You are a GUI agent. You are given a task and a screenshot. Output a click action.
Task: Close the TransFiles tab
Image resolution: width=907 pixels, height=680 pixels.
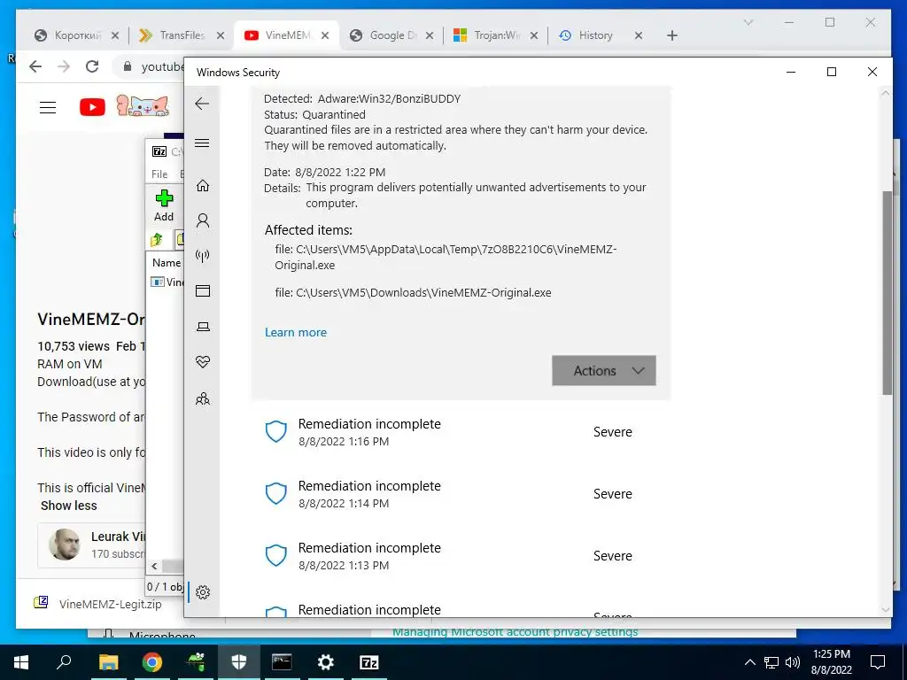tap(221, 35)
